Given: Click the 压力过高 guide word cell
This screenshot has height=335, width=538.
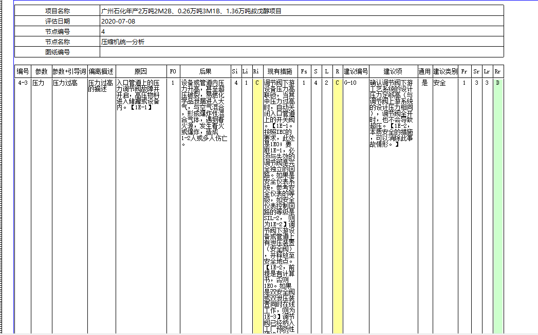Looking at the screenshot, I should click(x=65, y=83).
